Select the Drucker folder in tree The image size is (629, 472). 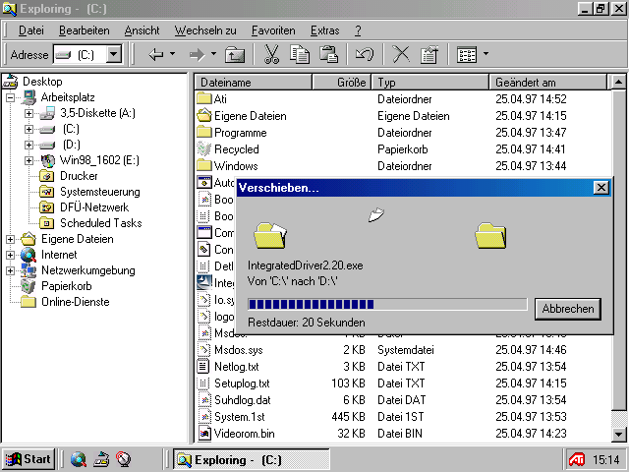[x=79, y=176]
